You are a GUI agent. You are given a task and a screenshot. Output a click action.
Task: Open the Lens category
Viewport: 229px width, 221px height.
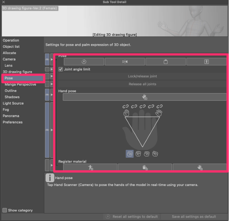[9, 66]
